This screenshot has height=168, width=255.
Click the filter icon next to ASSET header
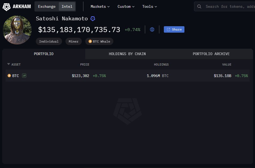[9, 64]
